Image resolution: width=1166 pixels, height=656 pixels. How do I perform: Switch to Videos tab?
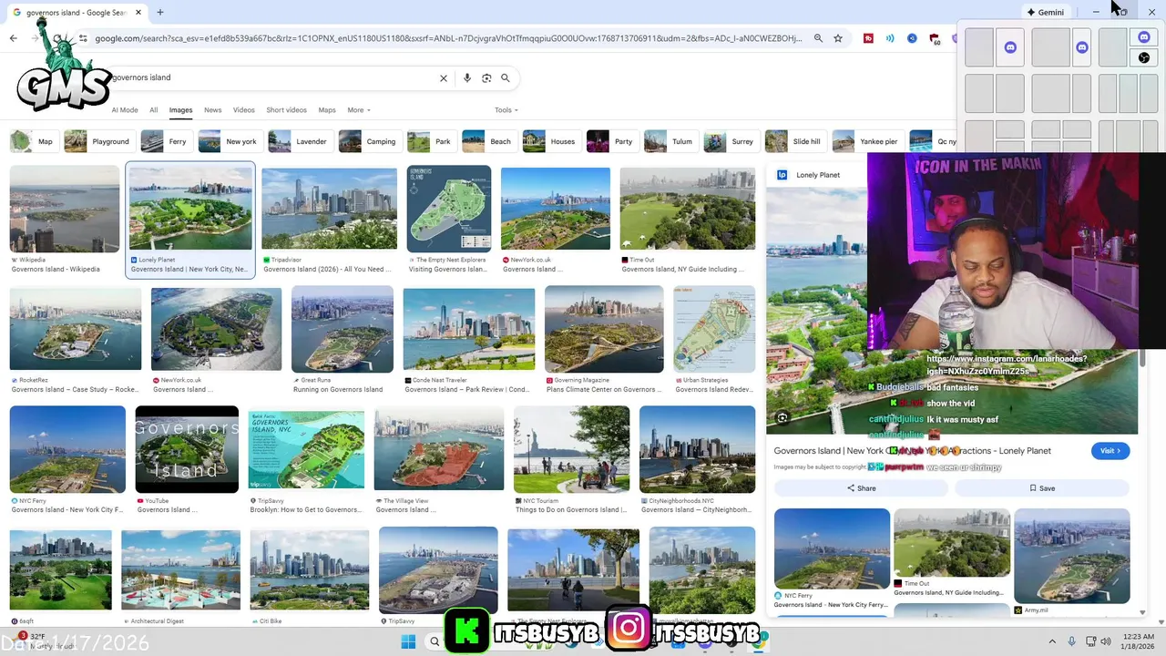243,110
